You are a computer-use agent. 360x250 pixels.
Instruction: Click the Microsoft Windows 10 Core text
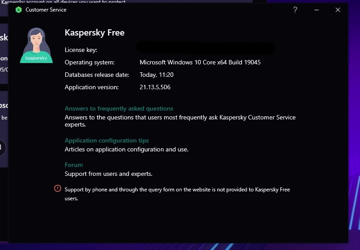[200, 62]
